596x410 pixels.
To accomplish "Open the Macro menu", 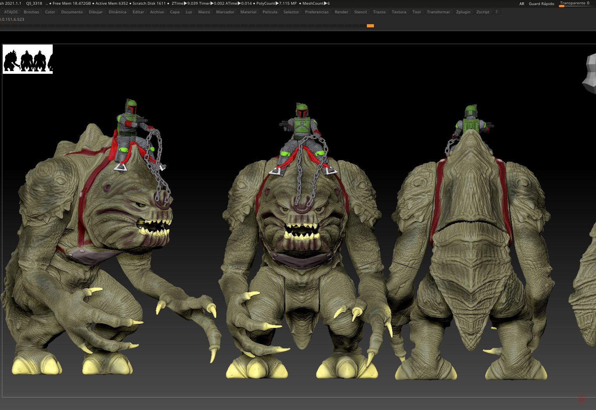I will (x=204, y=12).
